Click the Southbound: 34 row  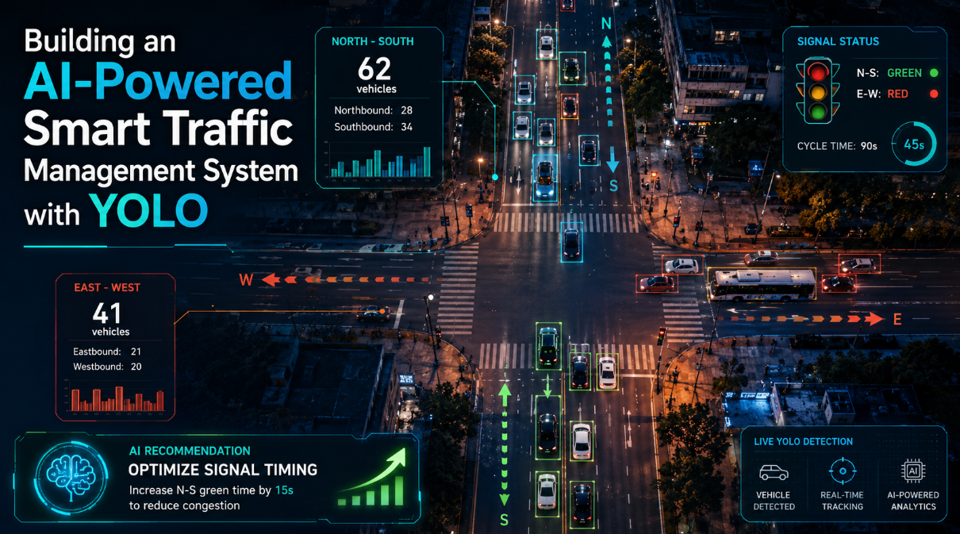(374, 127)
